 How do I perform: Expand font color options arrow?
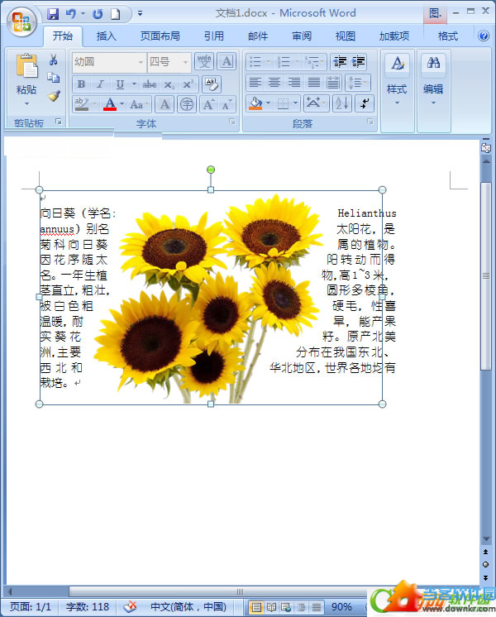point(122,104)
